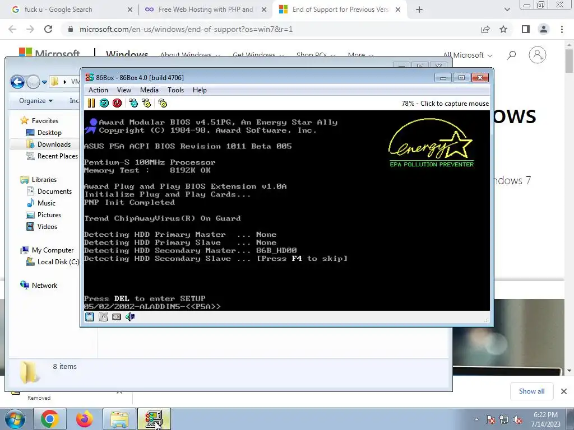Select Libraries in Explorer sidebar
574x430 pixels.
tap(44, 180)
